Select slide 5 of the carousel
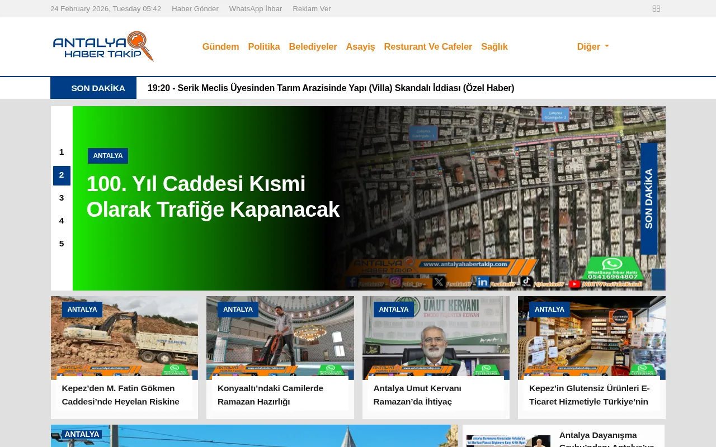The width and height of the screenshot is (716, 447). [x=62, y=243]
